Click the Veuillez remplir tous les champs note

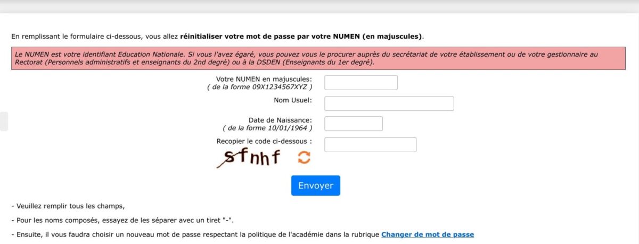68,206
